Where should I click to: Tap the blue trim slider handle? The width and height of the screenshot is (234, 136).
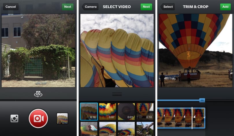click(x=202, y=100)
